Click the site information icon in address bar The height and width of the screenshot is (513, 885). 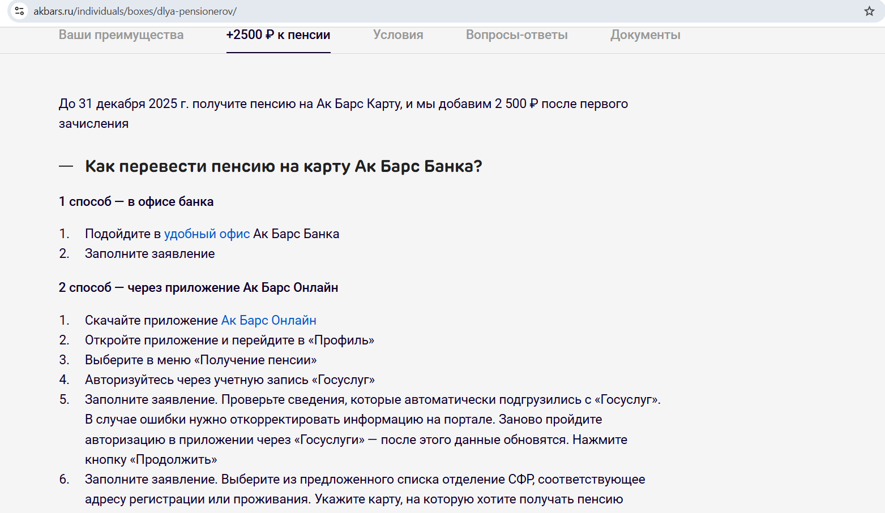[19, 11]
